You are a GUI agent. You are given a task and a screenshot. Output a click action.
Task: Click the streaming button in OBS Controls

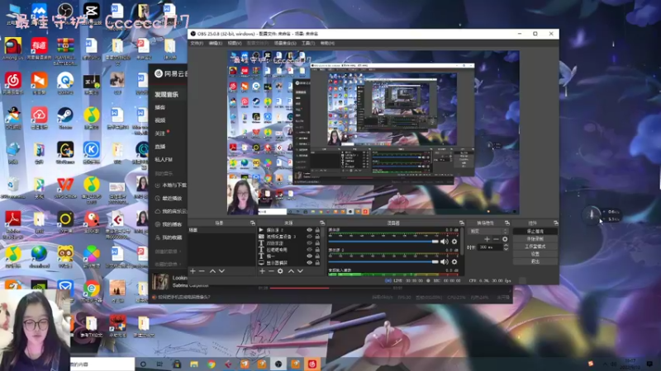click(x=535, y=232)
